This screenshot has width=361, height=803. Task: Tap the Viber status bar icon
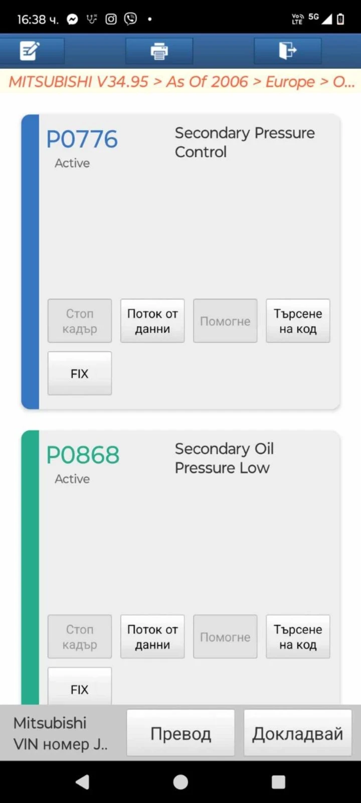click(x=130, y=19)
